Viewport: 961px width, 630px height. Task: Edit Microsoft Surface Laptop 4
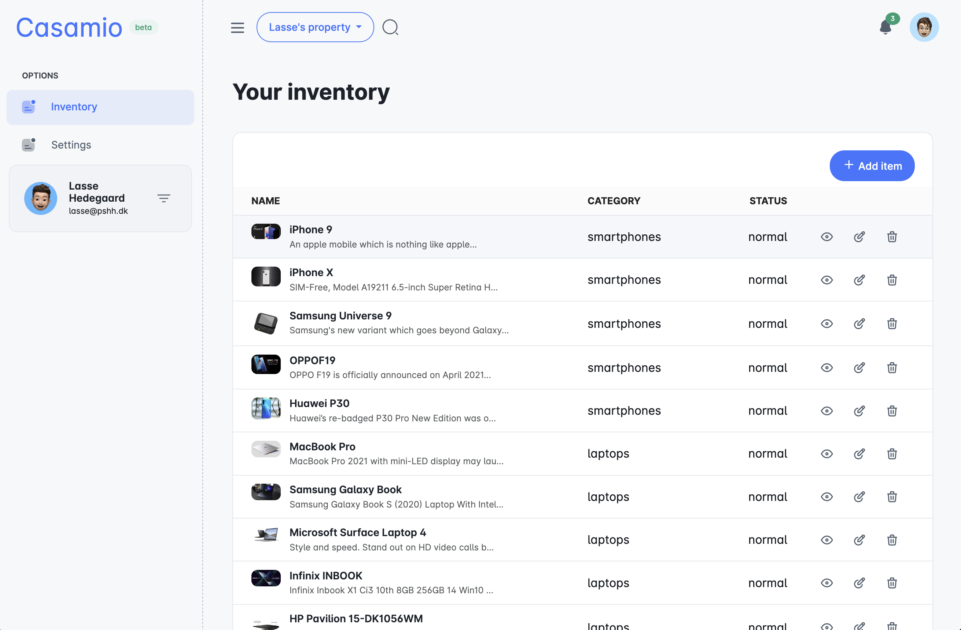tap(859, 540)
